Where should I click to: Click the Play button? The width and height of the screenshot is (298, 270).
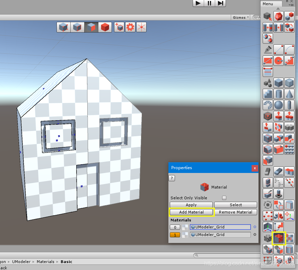point(198,3)
